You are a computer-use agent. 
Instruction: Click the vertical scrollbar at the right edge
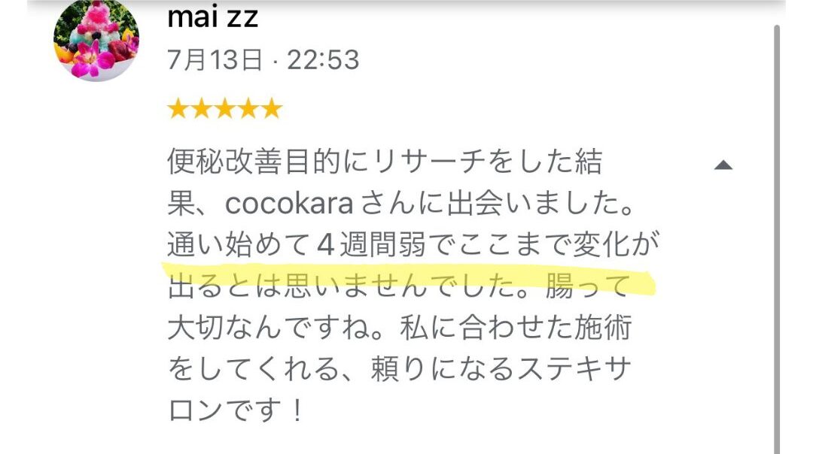click(777, 238)
